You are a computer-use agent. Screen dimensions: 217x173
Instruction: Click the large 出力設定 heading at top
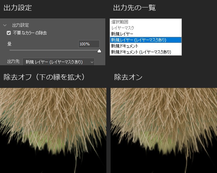[x=18, y=7]
